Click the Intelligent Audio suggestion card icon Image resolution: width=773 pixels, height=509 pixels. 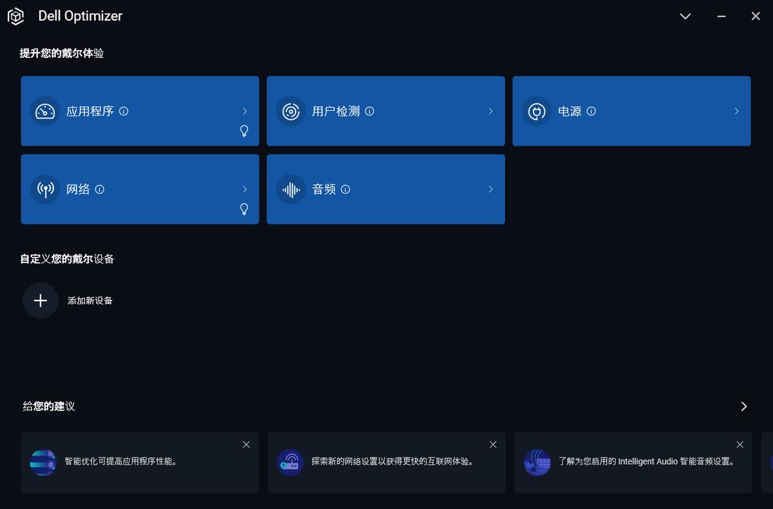[x=537, y=462]
